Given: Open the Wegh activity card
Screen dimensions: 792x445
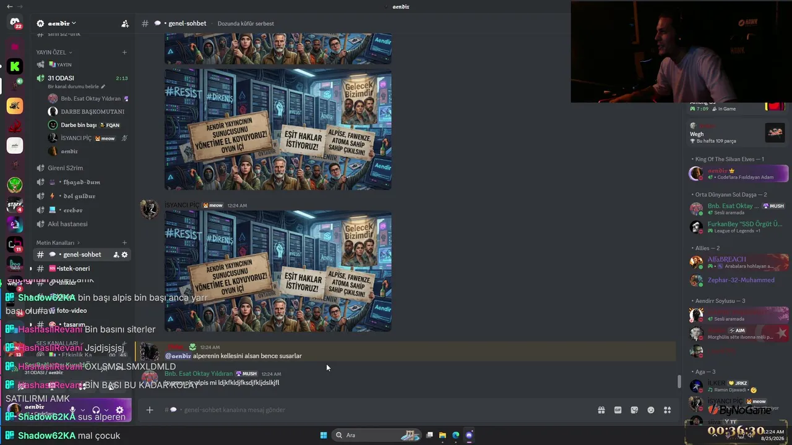Looking at the screenshot, I should coord(738,133).
